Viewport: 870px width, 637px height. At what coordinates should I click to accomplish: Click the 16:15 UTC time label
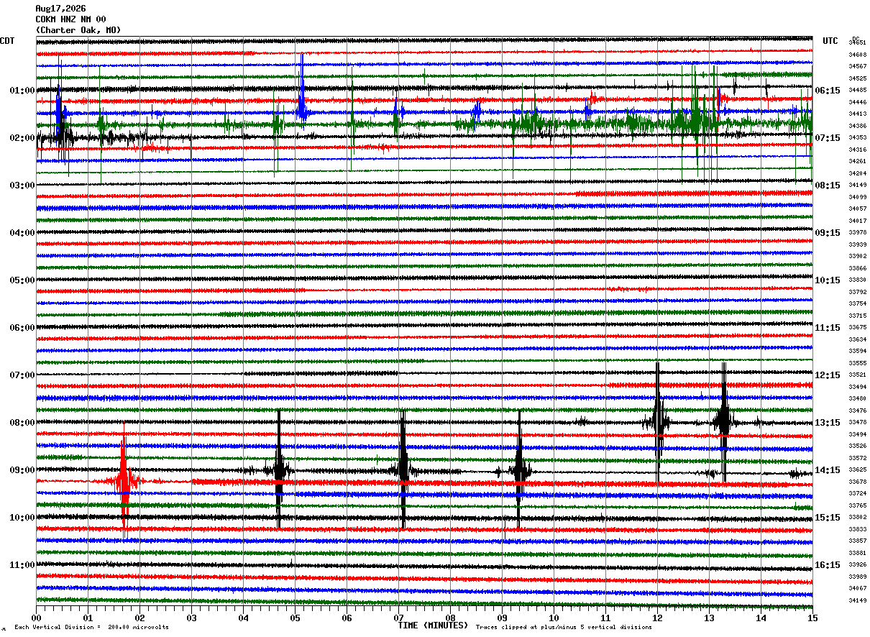coord(828,565)
